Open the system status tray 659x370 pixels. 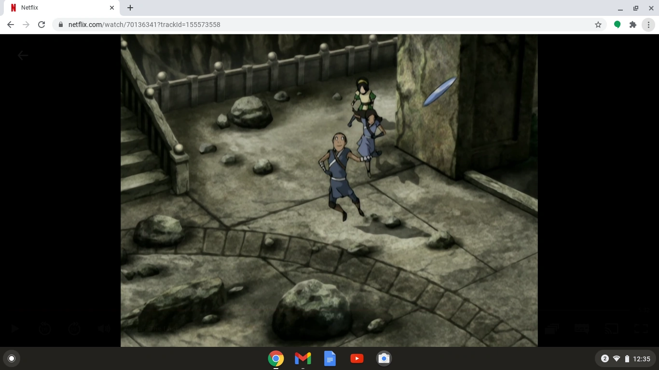click(x=625, y=358)
